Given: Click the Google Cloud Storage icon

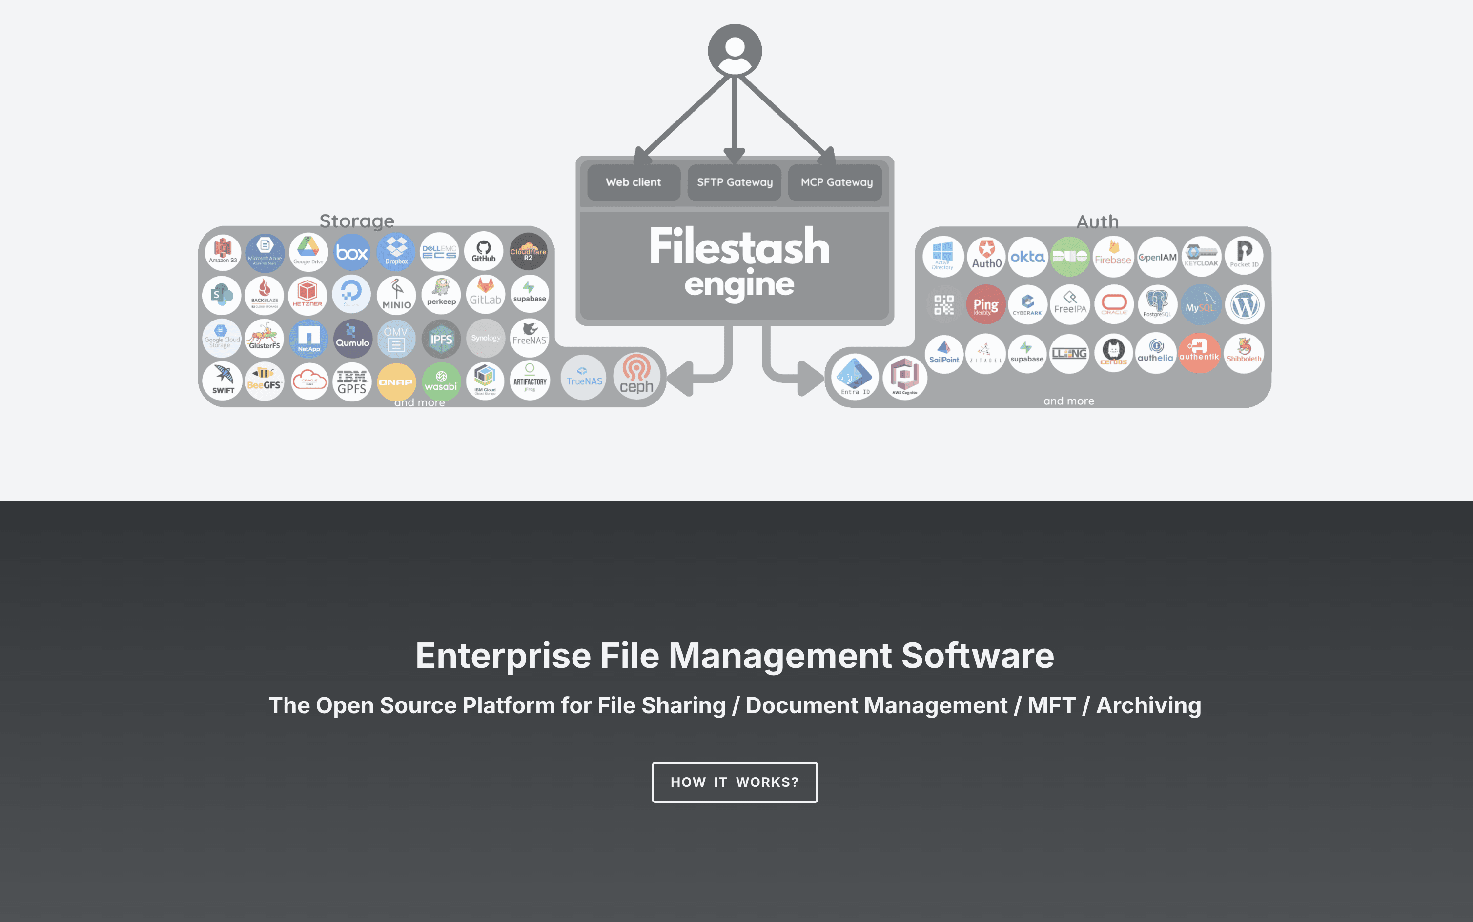Looking at the screenshot, I should (222, 339).
